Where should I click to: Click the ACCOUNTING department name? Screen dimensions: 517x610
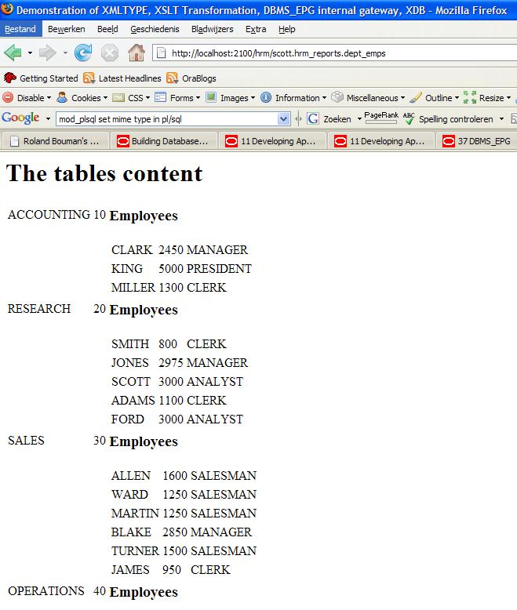coord(49,214)
